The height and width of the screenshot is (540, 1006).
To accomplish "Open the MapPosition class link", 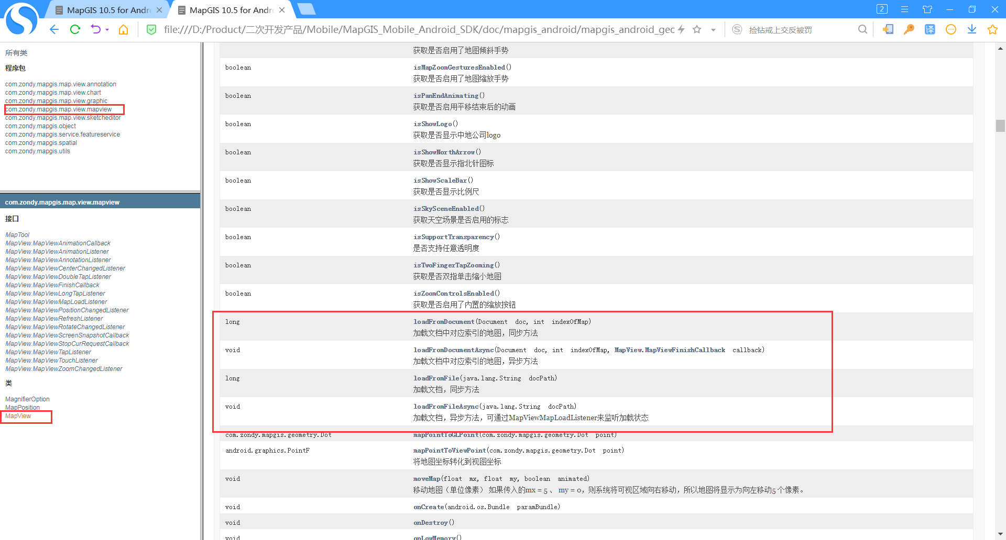I will 23,408.
